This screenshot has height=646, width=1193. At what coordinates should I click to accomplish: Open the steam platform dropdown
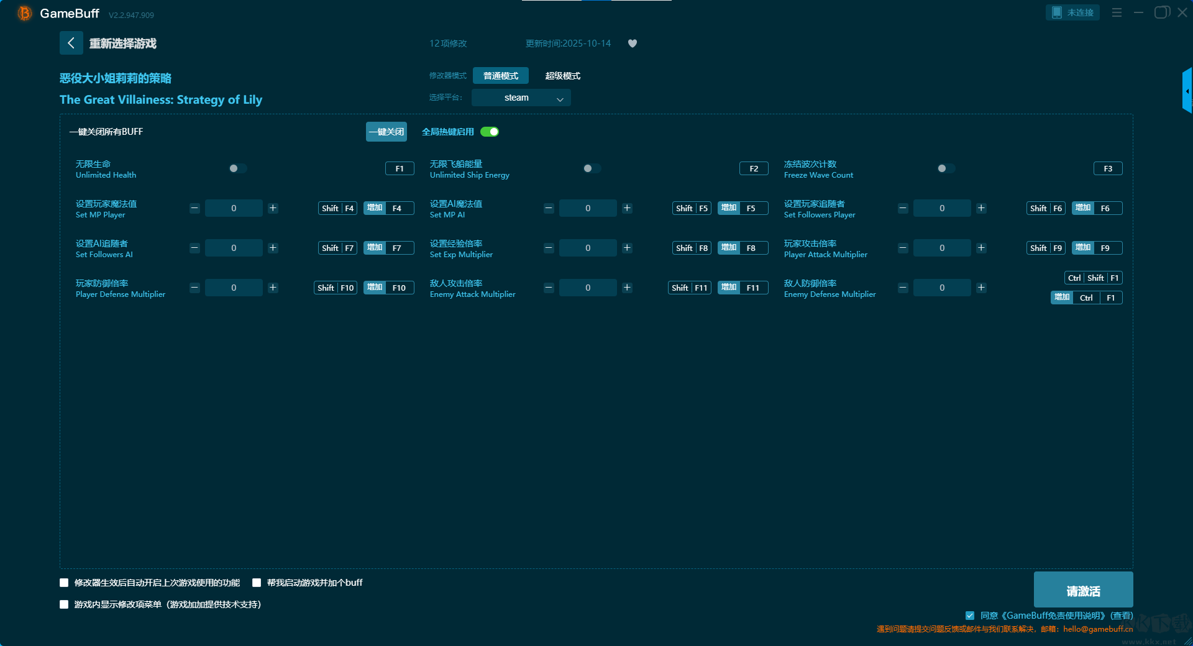[521, 98]
